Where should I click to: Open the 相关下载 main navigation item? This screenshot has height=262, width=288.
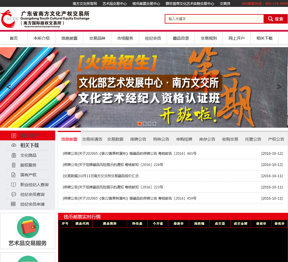pos(264,38)
